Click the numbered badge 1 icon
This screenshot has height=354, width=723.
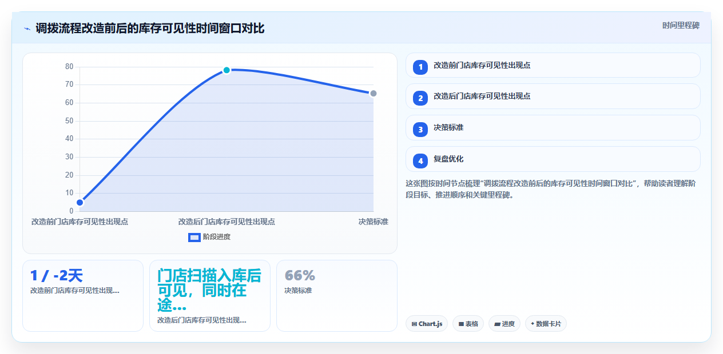tap(420, 67)
